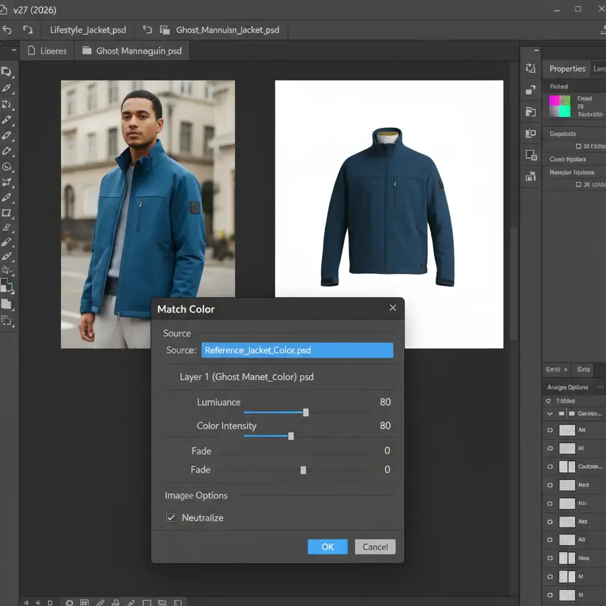Click the foreground/background color swatches in toolbar
The width and height of the screenshot is (606, 606).
(x=7, y=286)
